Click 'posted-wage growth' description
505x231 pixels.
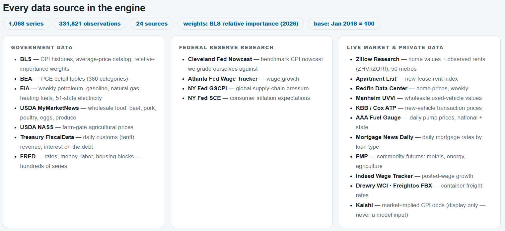click(x=448, y=176)
